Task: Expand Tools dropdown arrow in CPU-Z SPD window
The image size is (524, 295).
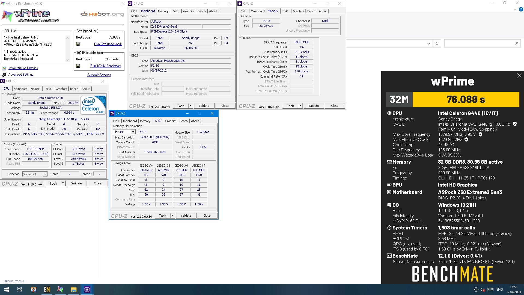Action: click(172, 216)
